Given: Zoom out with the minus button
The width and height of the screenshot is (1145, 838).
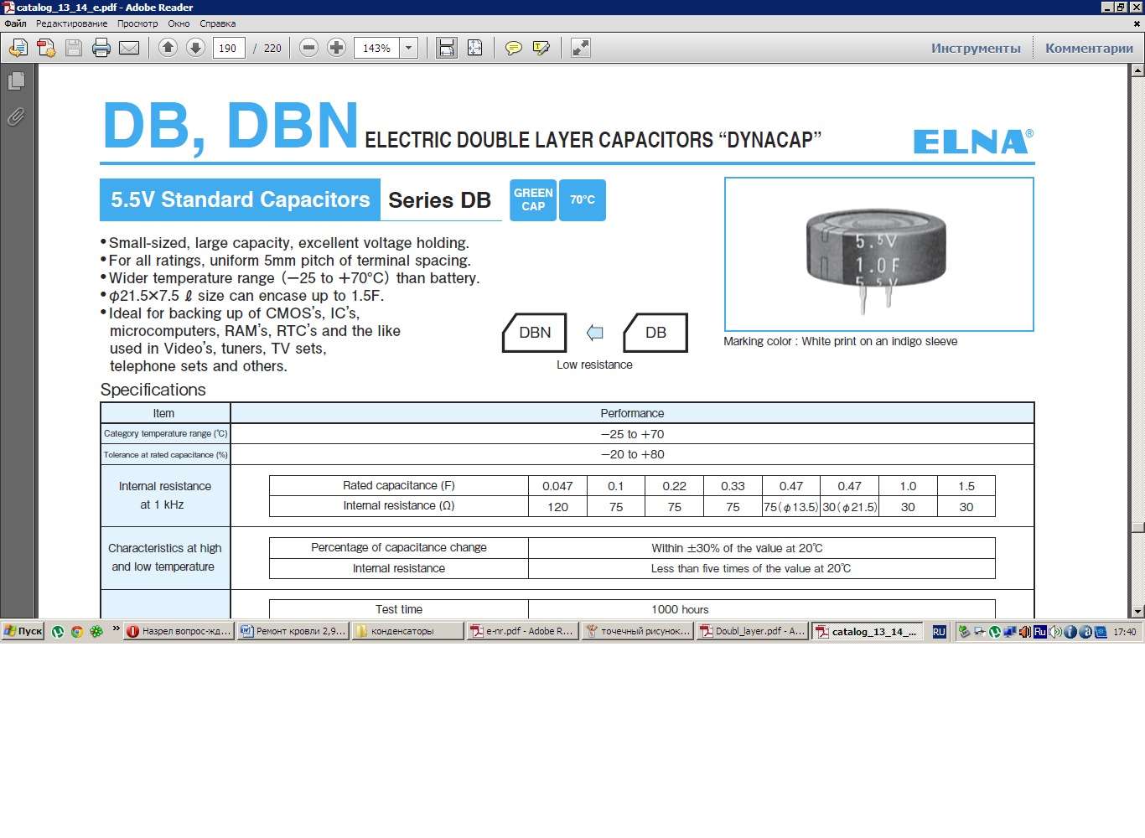Looking at the screenshot, I should coord(308,48).
